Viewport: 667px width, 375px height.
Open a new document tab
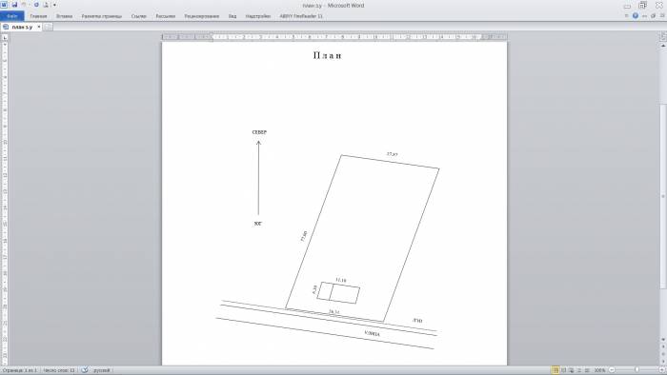pyautogui.click(x=48, y=27)
